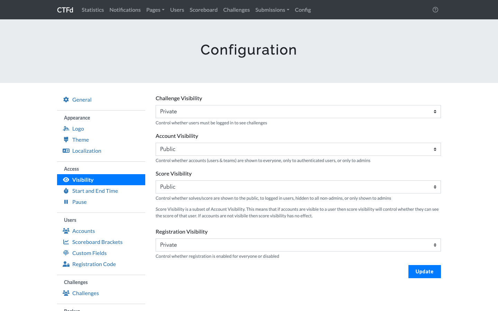Open the General settings link
Screen dimensions: 498x311
coord(101,100)
